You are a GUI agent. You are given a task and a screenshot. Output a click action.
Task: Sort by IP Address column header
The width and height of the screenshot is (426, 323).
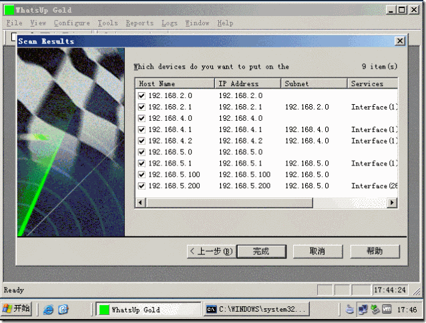pos(248,83)
